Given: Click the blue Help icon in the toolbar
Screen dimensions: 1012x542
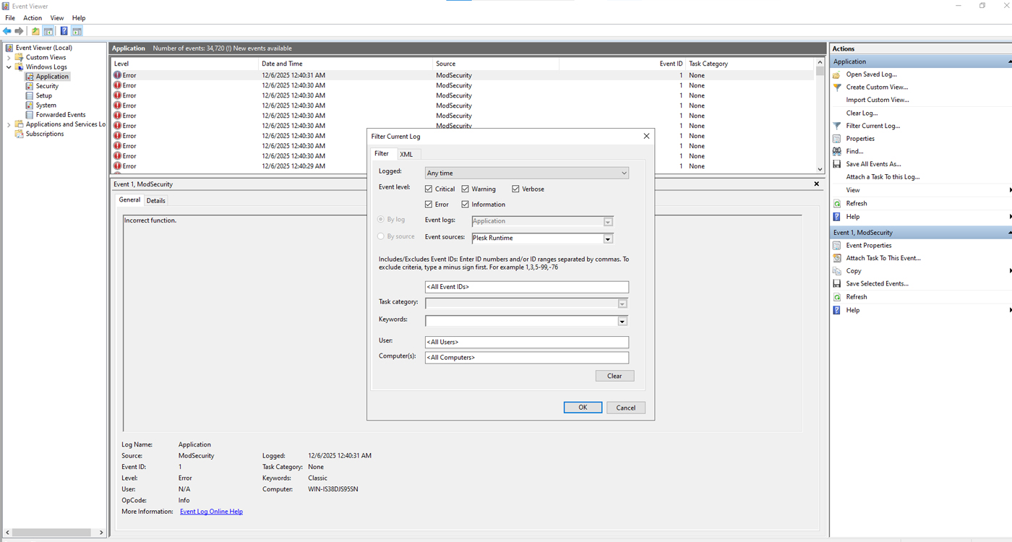Looking at the screenshot, I should [x=64, y=31].
